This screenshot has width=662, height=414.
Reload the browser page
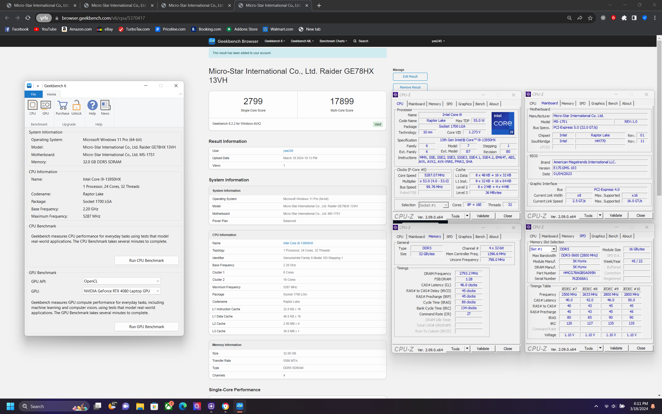[28, 18]
